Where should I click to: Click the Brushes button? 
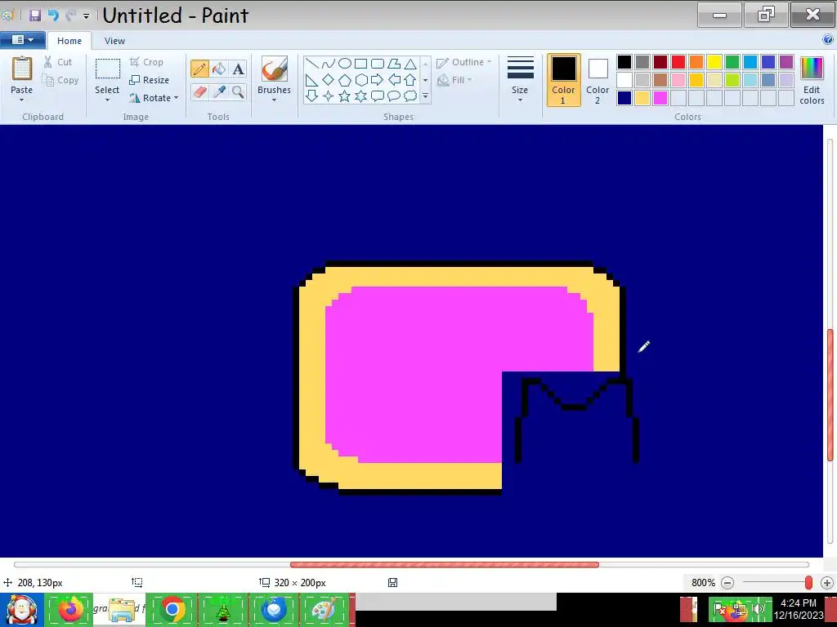[275, 75]
